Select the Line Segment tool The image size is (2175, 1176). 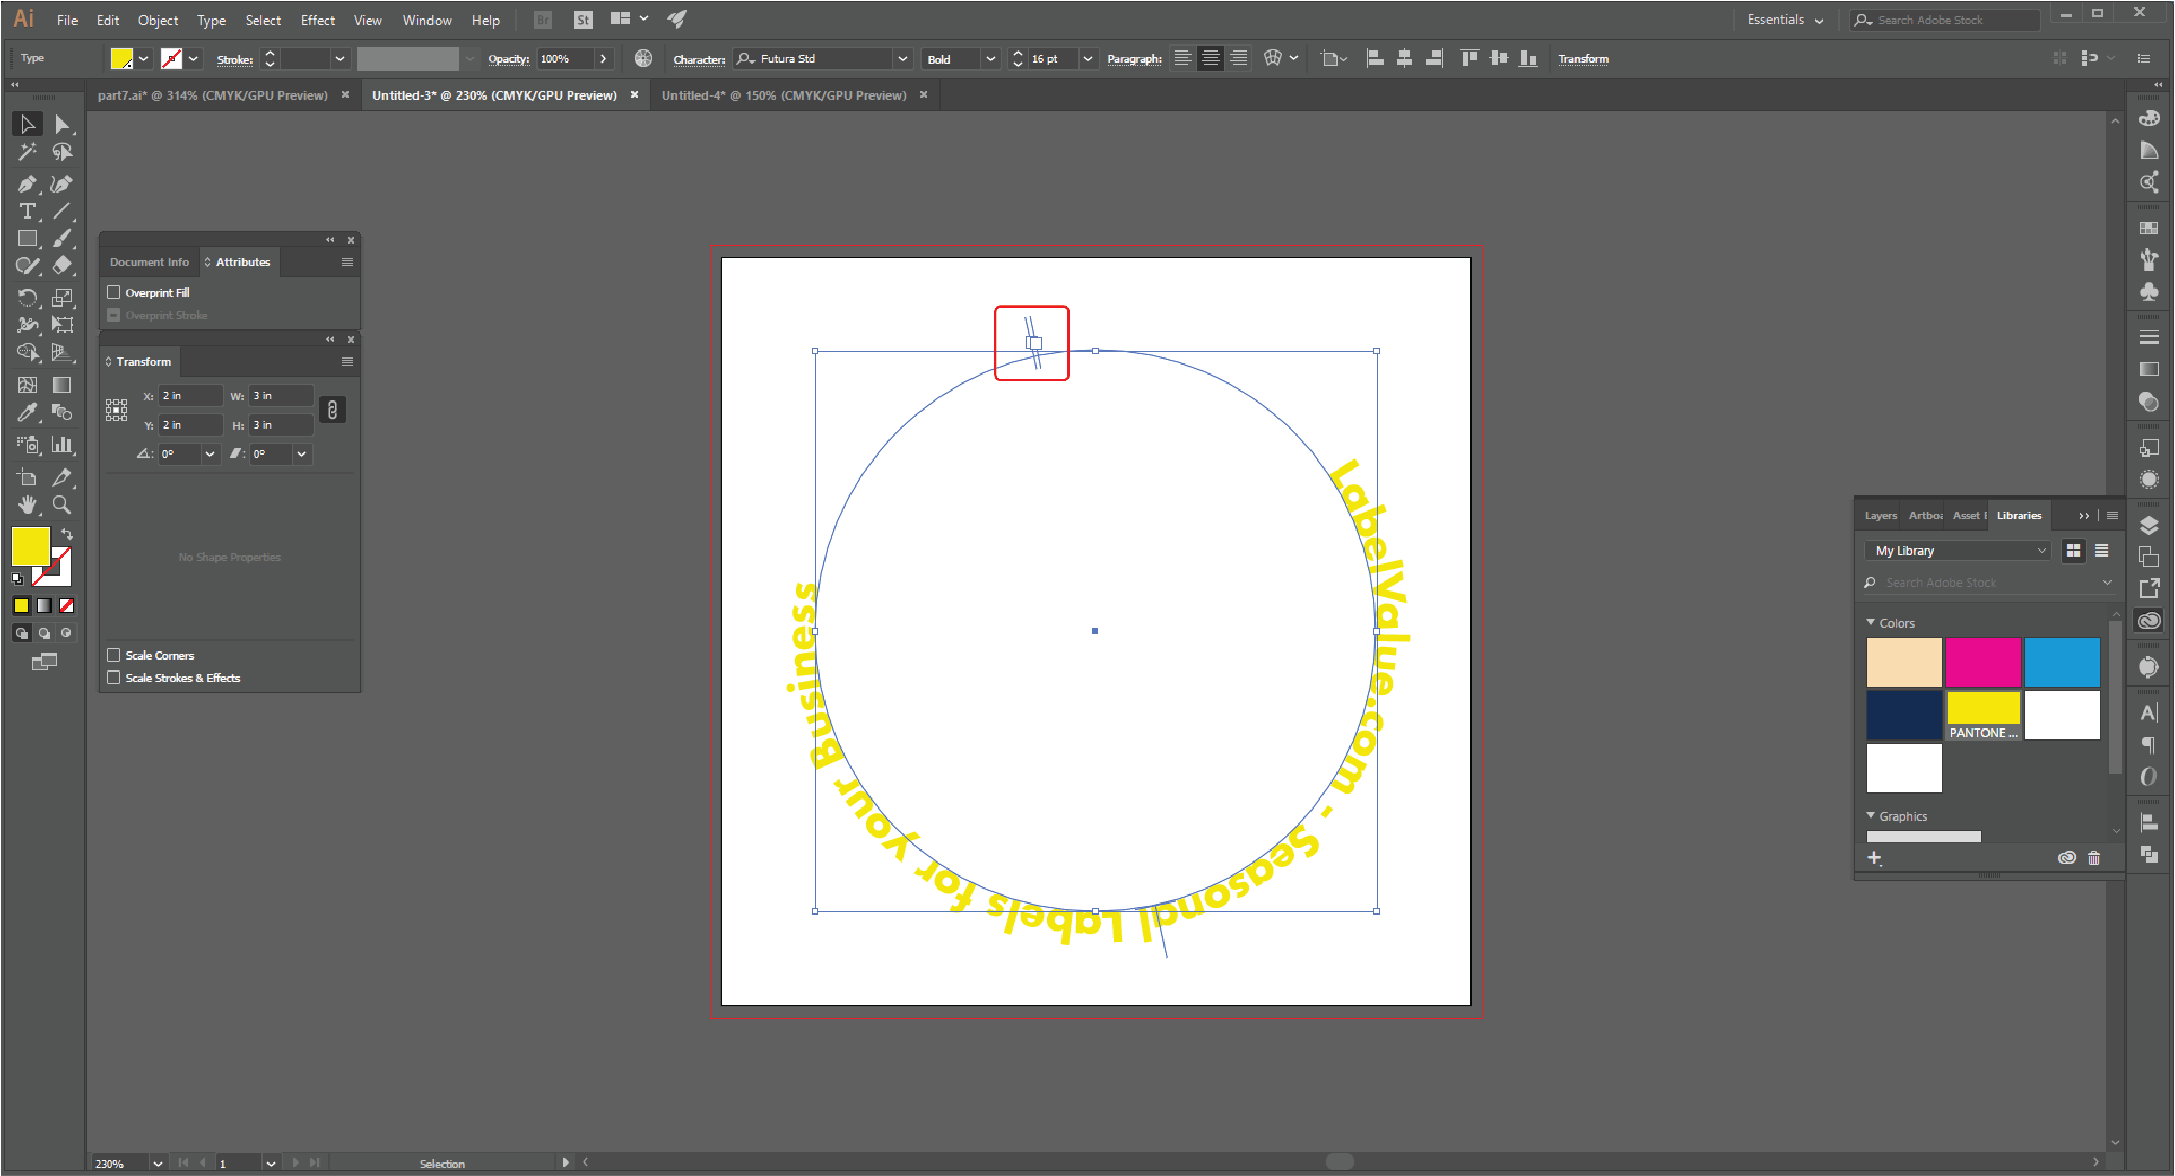point(62,211)
